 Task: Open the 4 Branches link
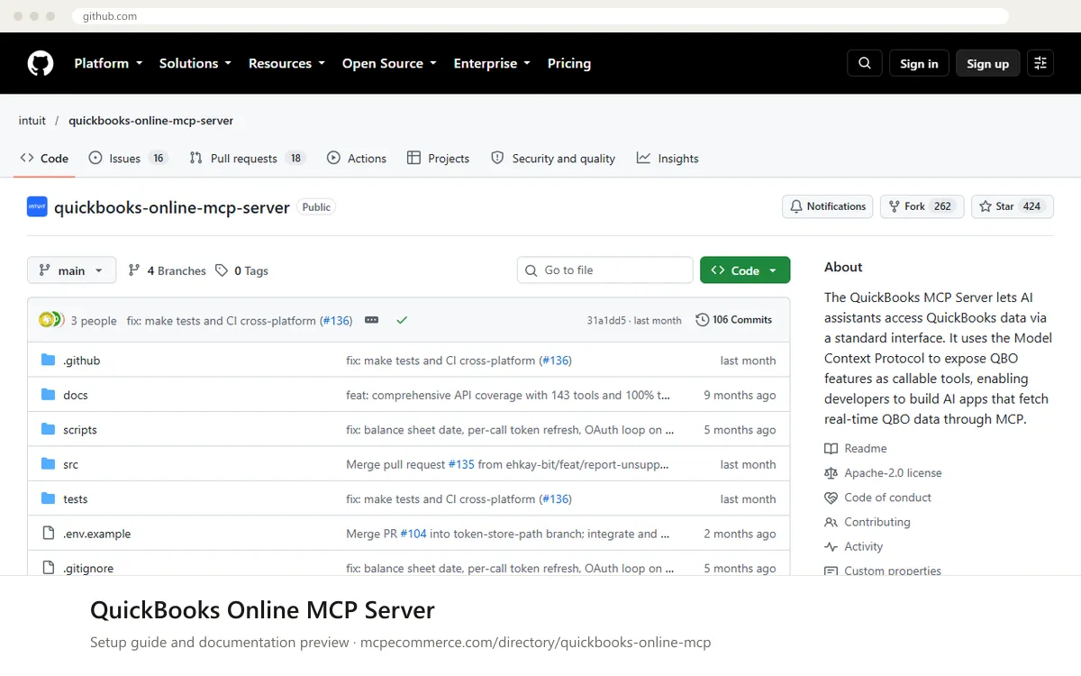167,270
